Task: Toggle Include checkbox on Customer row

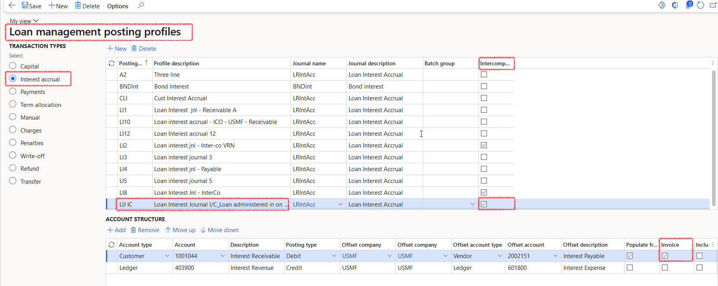Action: coord(699,256)
